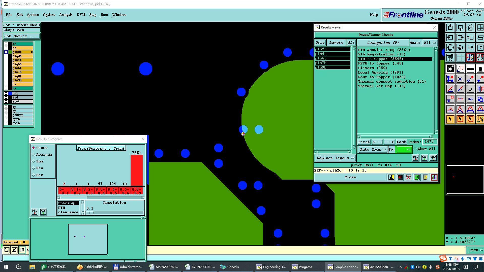Viewport: 484px width, 272px height.
Task: Toggle the sig3b layer checkbox
Action: pos(6,56)
